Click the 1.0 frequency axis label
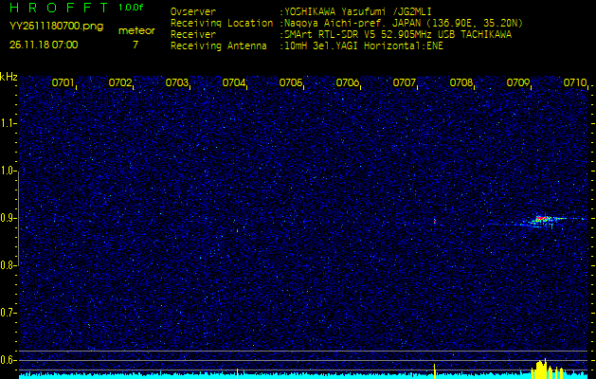The image size is (596, 379). (x=9, y=171)
